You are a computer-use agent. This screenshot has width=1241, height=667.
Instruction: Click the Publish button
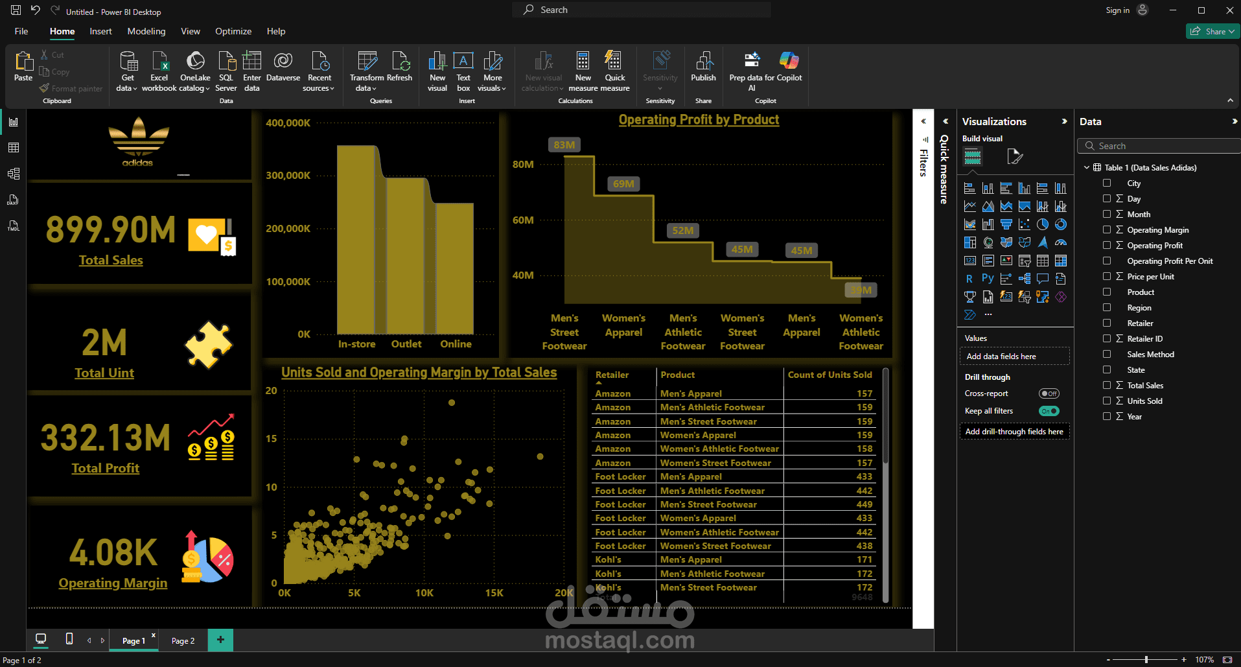(x=703, y=67)
